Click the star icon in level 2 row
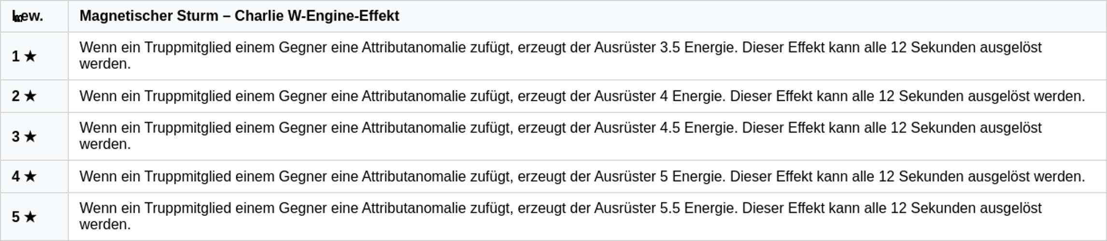Viewport: 1107px width, 241px height. [30, 96]
